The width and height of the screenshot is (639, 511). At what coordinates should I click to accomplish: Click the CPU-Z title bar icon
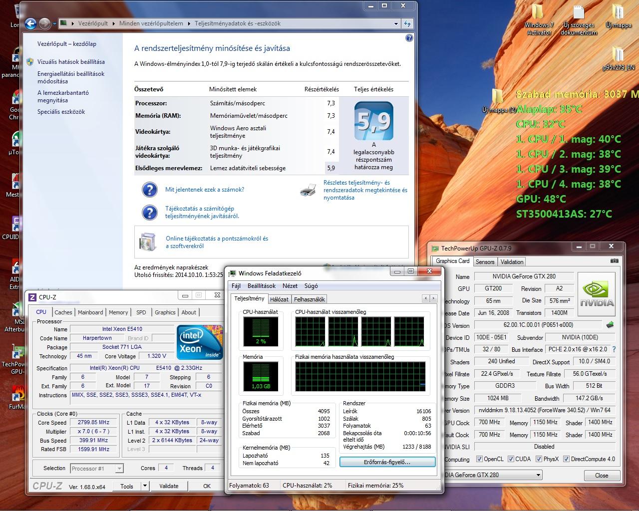tap(32, 297)
